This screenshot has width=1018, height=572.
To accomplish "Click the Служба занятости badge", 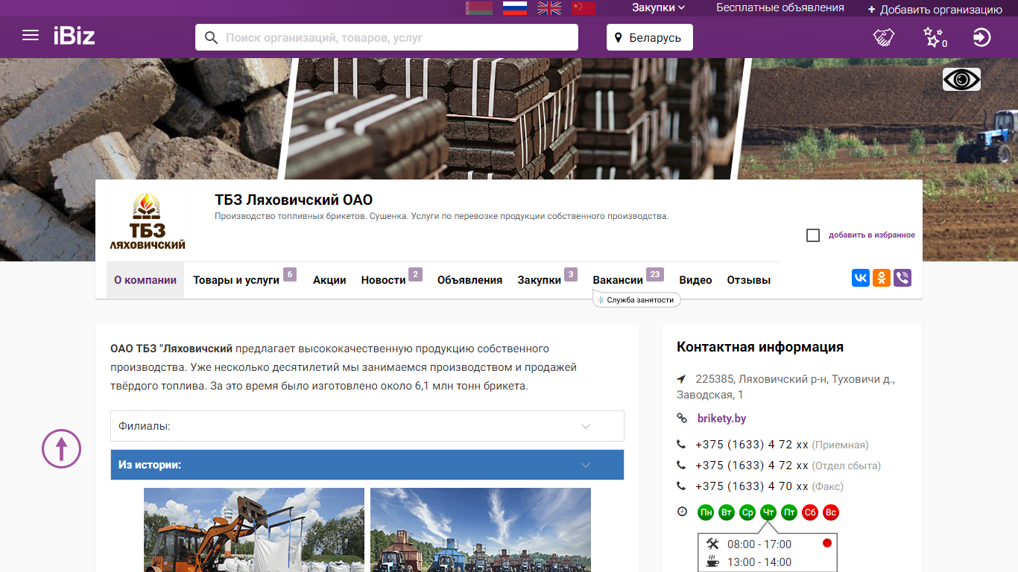I will coord(636,299).
